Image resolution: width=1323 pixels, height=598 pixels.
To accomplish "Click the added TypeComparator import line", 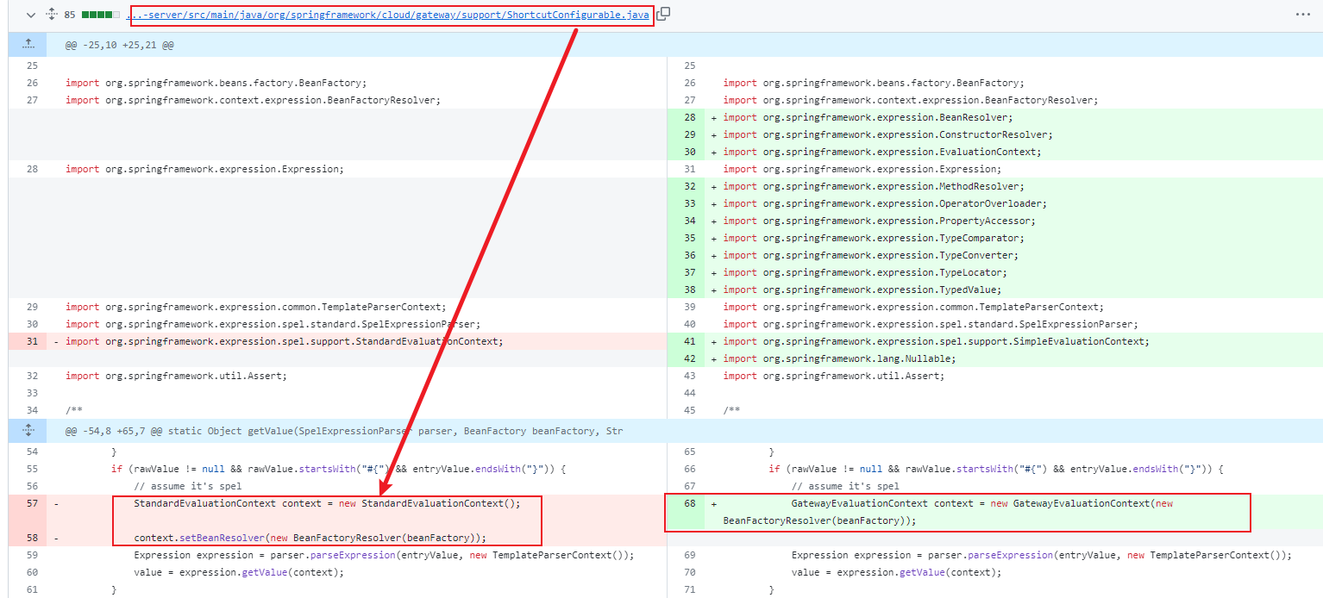I will [874, 238].
